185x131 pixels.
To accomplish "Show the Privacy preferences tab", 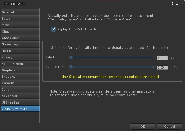I will point(20,57).
